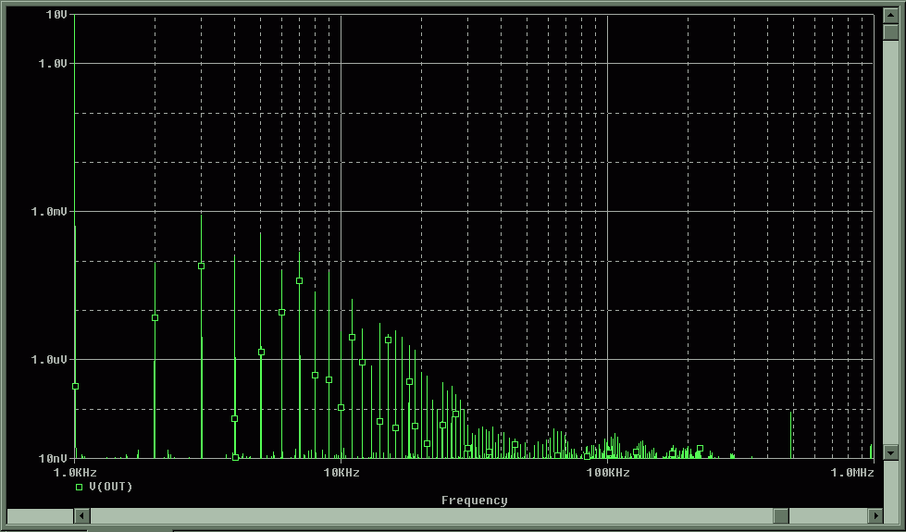The image size is (906, 532).
Task: Click the horizontal scrollbar right arrow
Action: pos(875,515)
